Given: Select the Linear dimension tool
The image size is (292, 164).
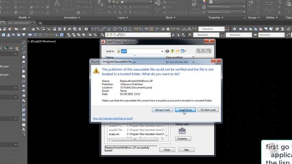Looking at the screenshot, I should [x=93, y=29].
